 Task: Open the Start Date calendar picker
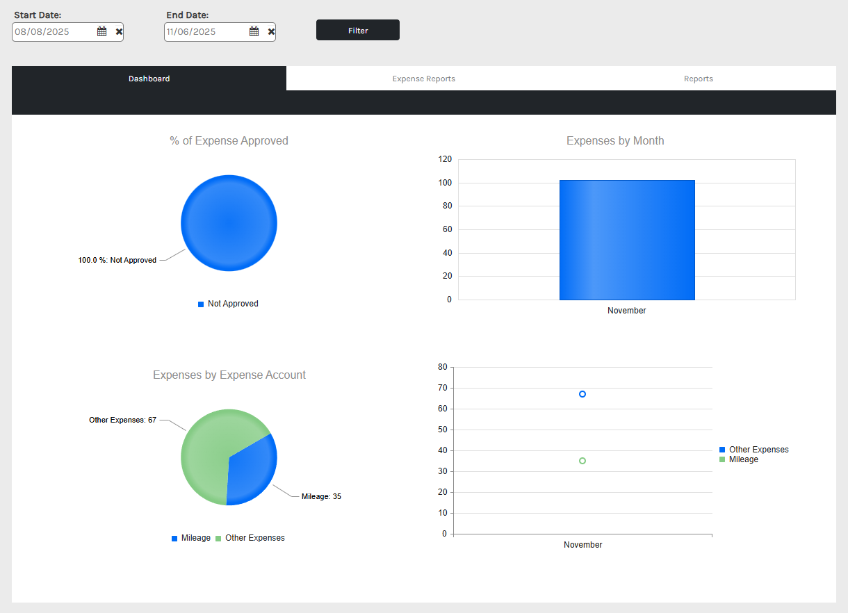pos(101,31)
